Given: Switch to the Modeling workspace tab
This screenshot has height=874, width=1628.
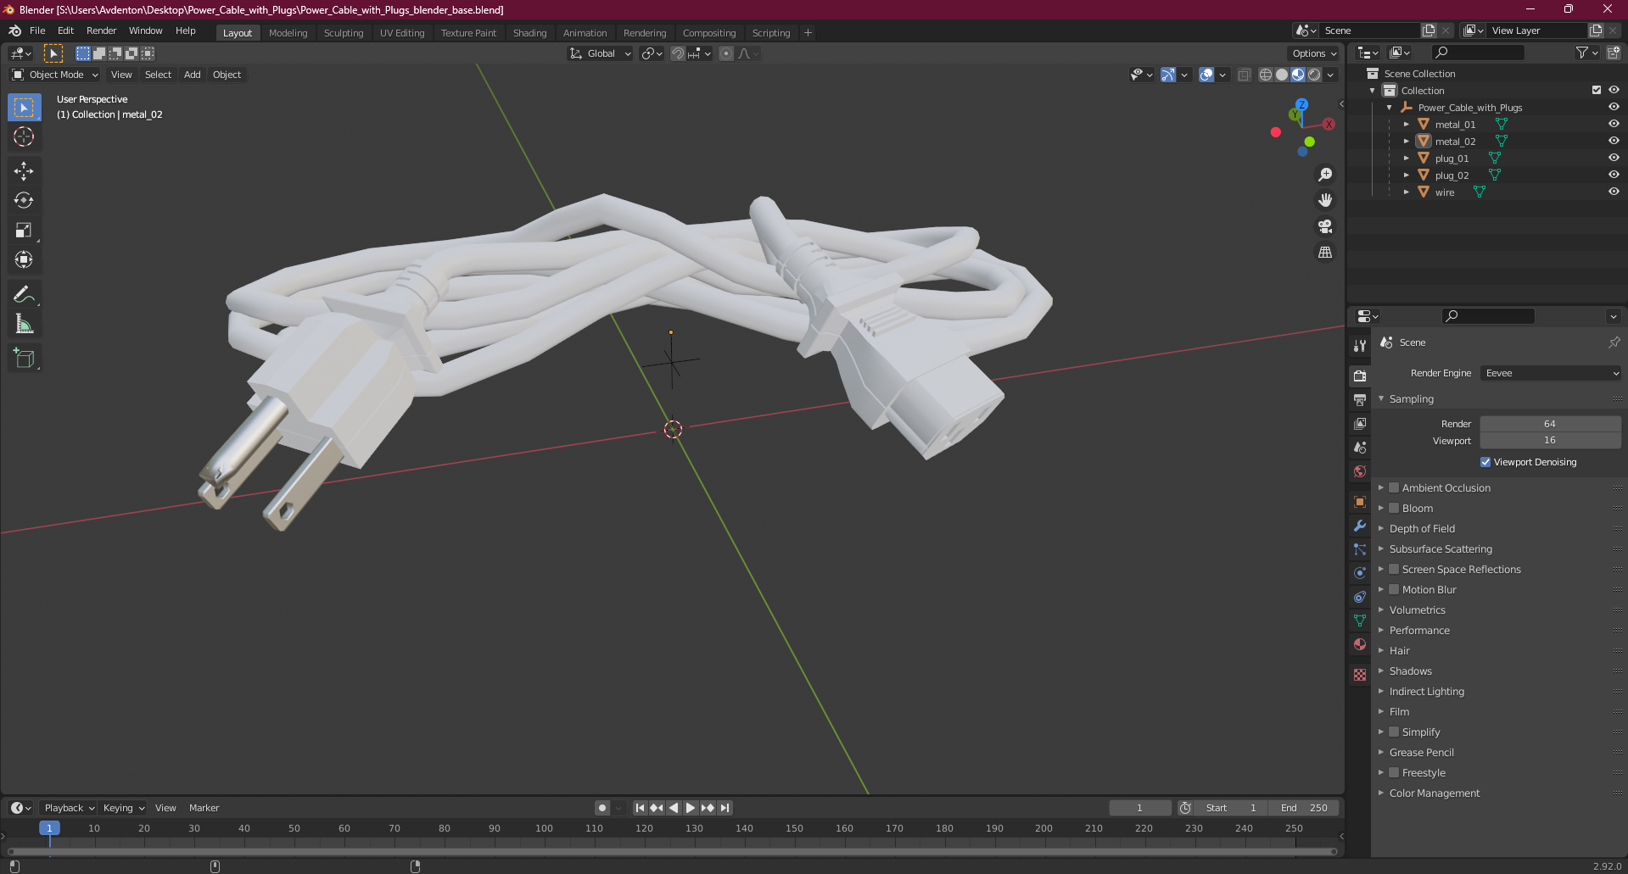Looking at the screenshot, I should pos(288,33).
